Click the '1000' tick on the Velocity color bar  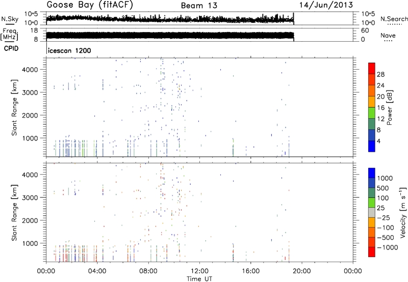pyautogui.click(x=385, y=178)
